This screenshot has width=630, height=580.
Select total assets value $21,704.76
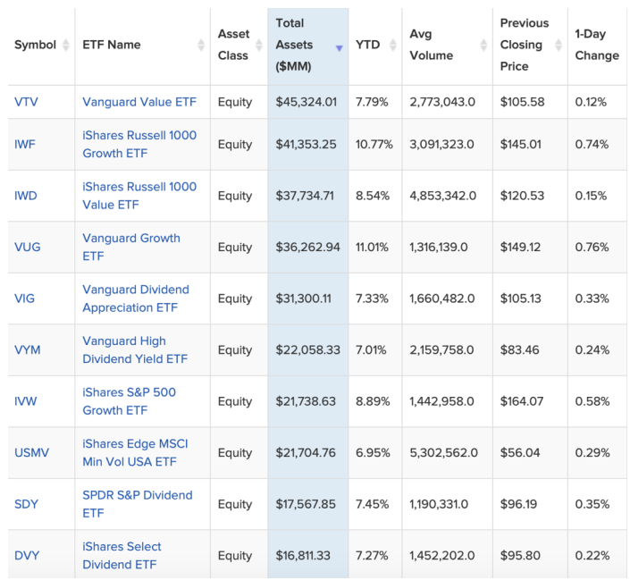[306, 453]
